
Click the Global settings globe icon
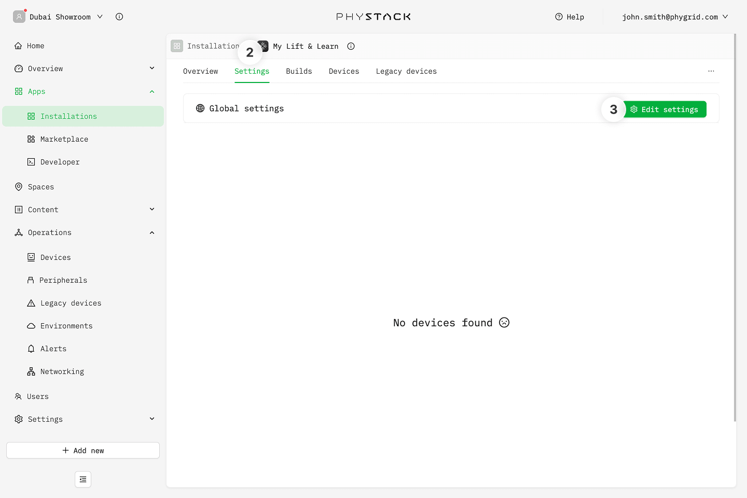click(x=200, y=108)
